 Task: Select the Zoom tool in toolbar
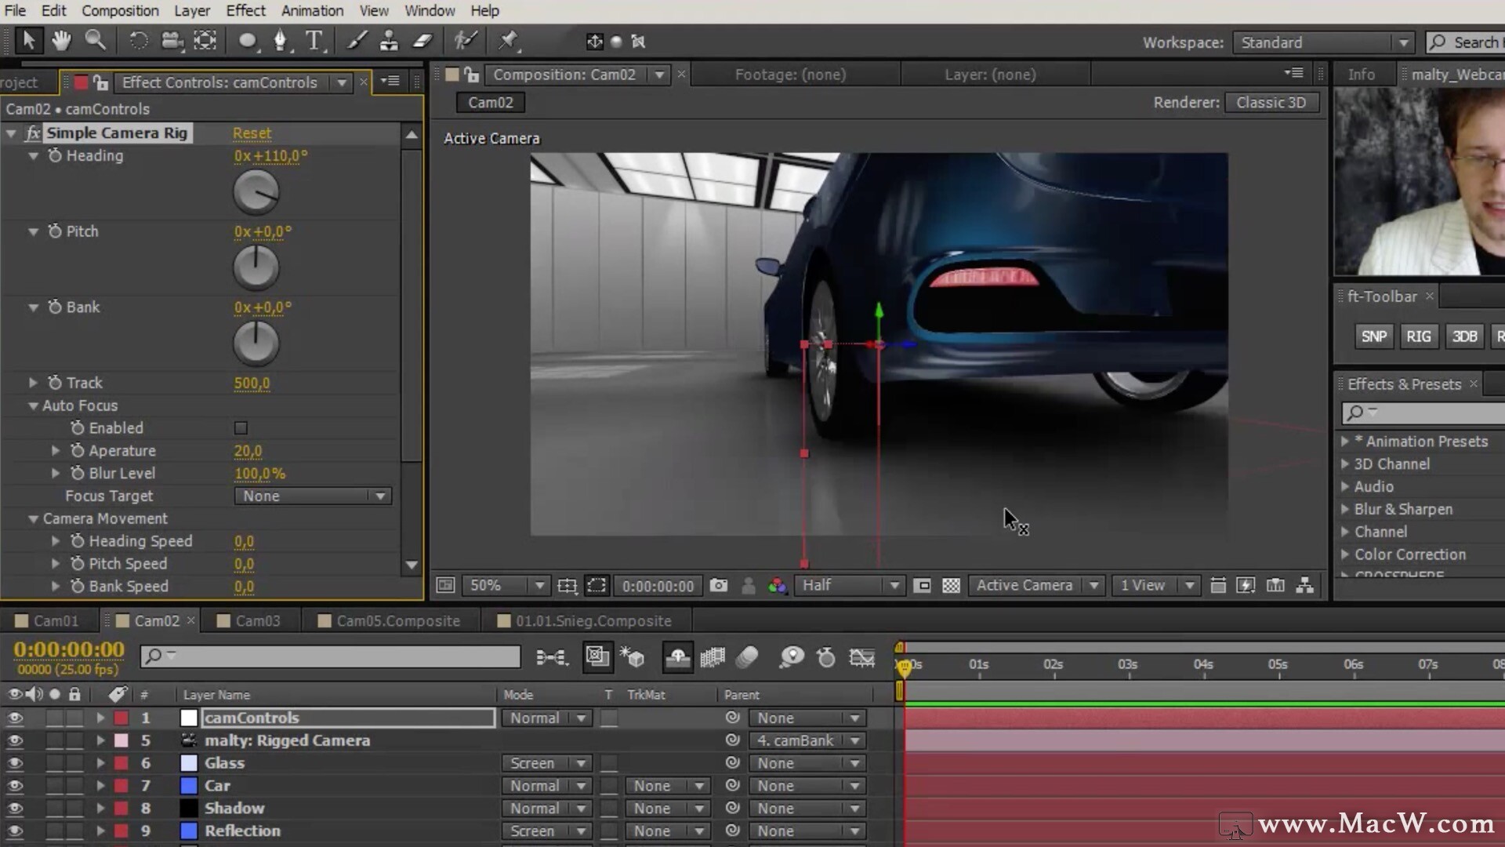tap(95, 41)
